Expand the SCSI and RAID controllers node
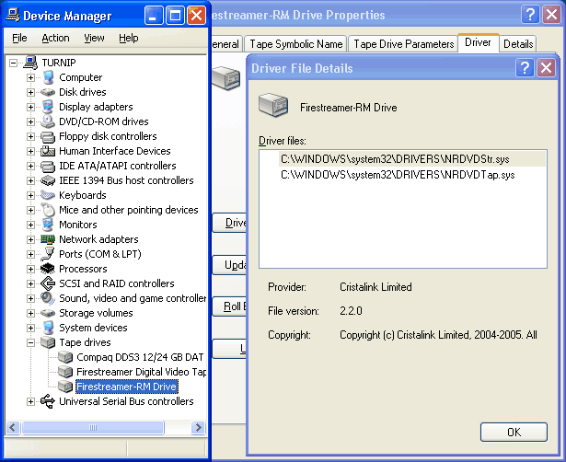Viewport: 566px width, 462px height. 30,284
